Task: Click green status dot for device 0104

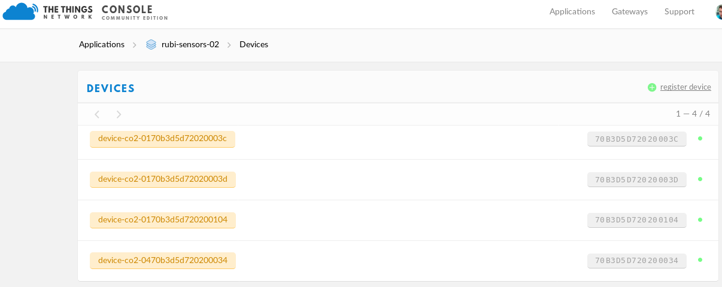Action: [x=700, y=219]
